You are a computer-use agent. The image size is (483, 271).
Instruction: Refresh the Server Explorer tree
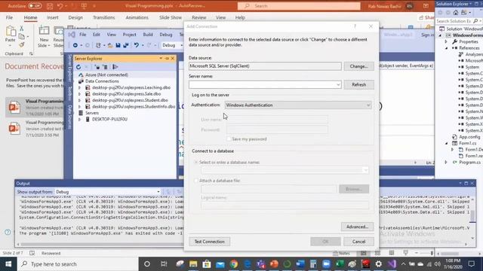78,67
